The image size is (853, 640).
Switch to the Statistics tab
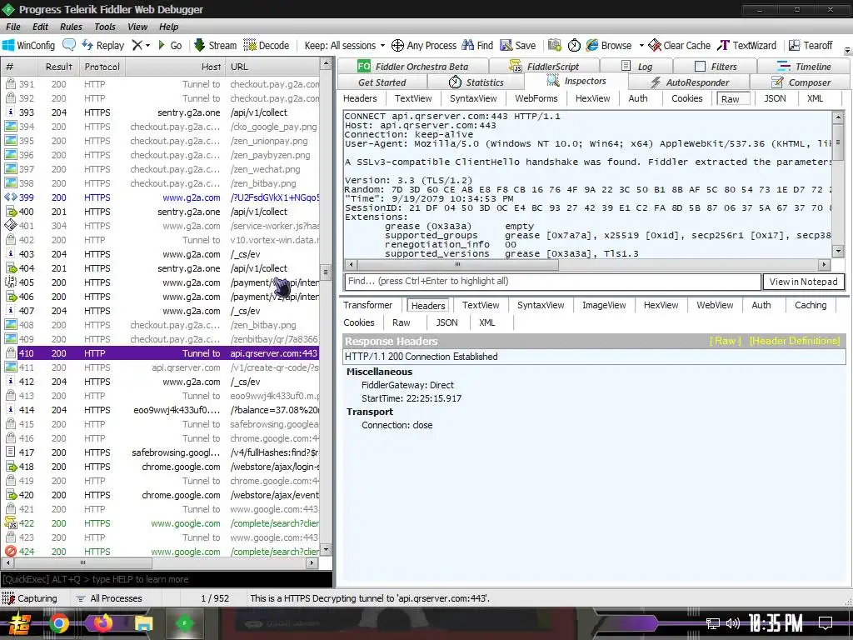coord(476,82)
